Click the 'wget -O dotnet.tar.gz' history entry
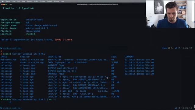The image size is (195, 110). (x=78, y=82)
